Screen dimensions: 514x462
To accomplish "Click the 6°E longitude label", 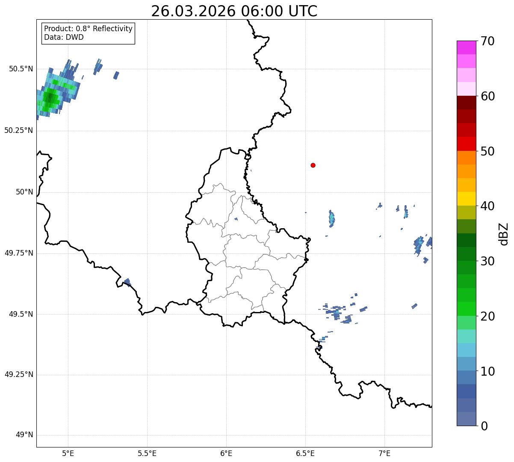I will tap(226, 453).
